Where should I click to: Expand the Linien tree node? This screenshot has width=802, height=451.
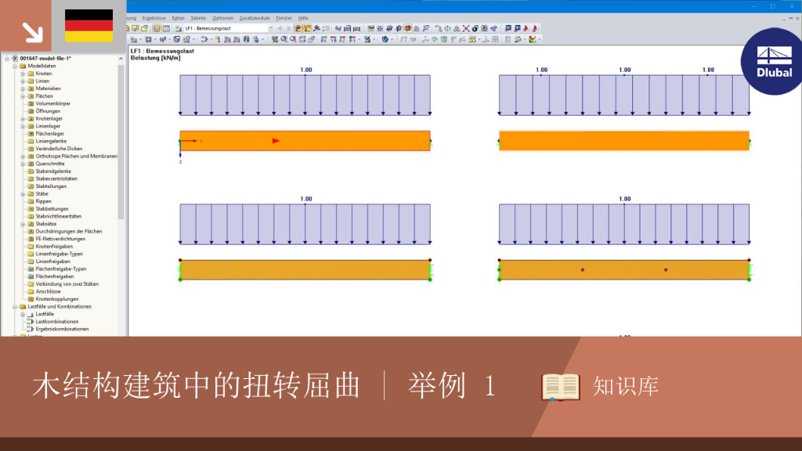coord(23,81)
